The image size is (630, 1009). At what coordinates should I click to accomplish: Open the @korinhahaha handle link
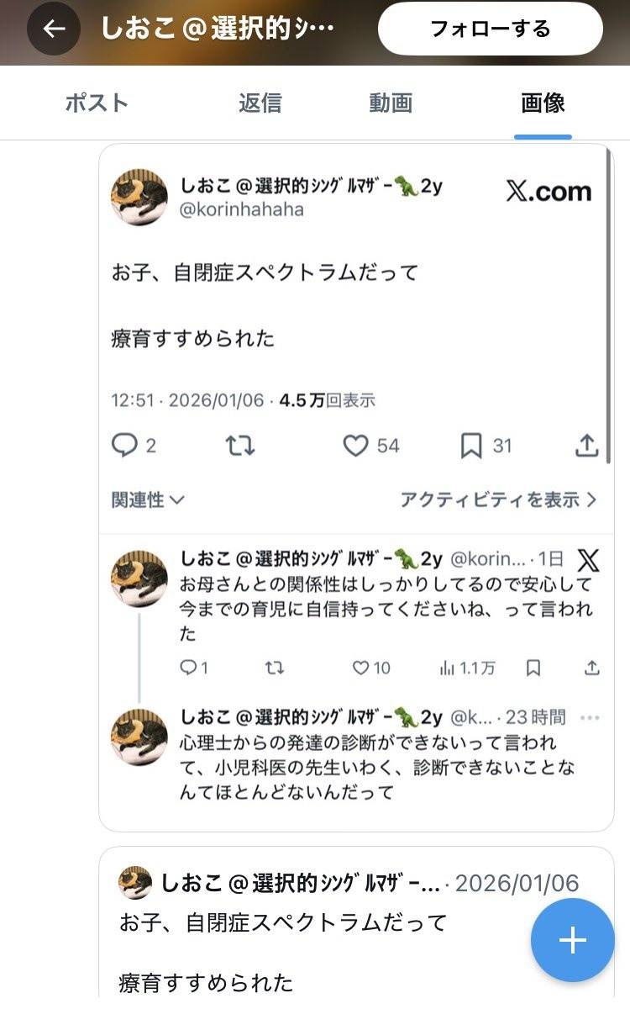[242, 210]
